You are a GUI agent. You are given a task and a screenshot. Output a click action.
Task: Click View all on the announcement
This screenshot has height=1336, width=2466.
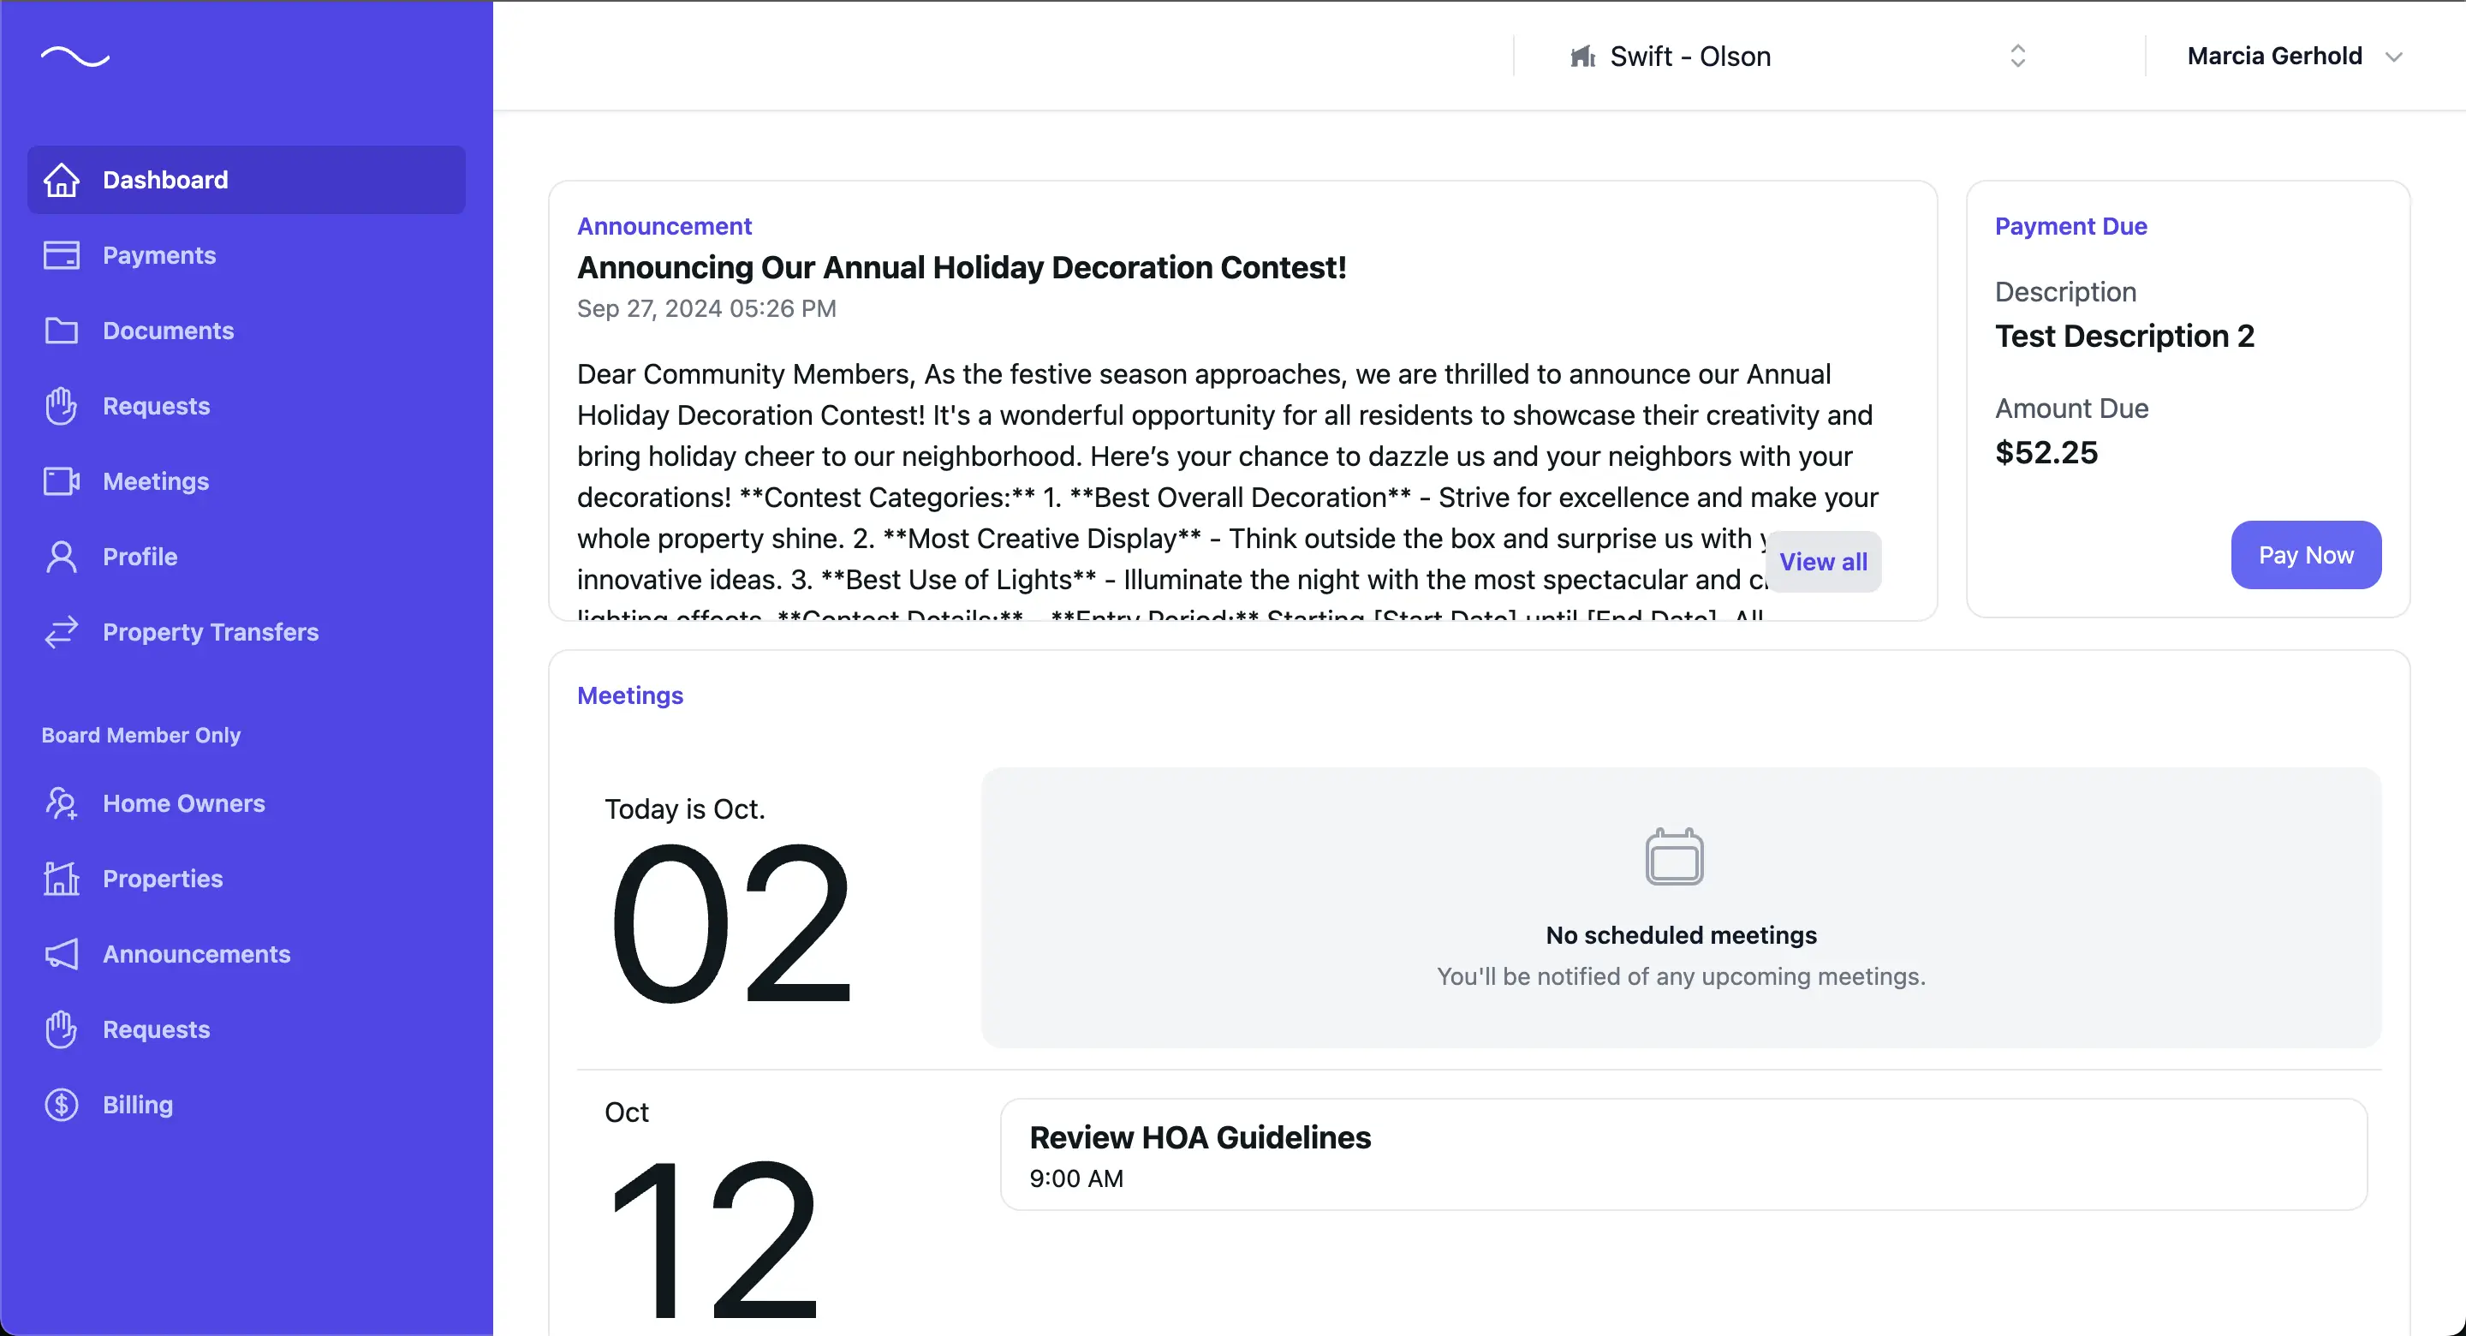pyautogui.click(x=1823, y=561)
